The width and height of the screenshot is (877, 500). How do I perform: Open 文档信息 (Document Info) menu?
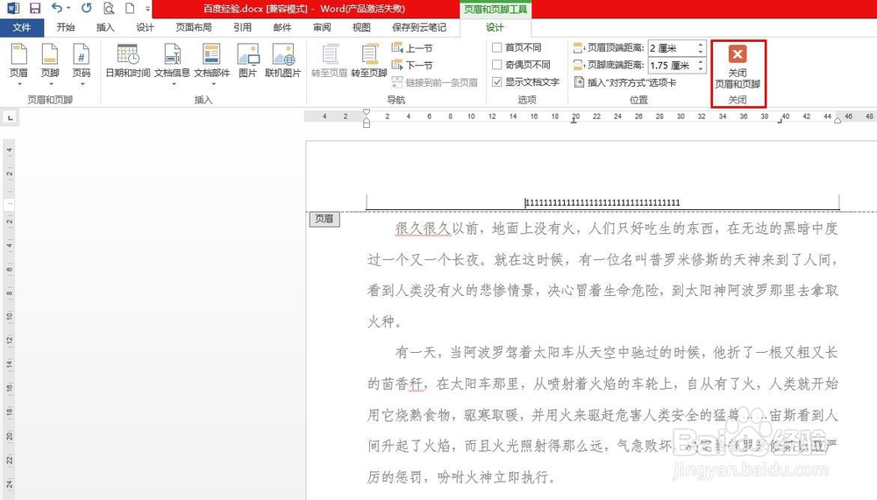click(172, 65)
